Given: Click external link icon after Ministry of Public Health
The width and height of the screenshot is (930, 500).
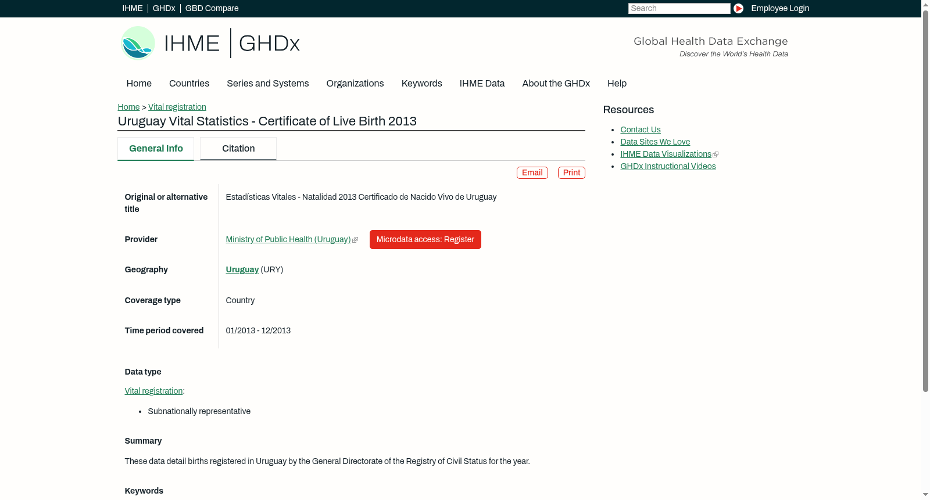Looking at the screenshot, I should click(355, 240).
